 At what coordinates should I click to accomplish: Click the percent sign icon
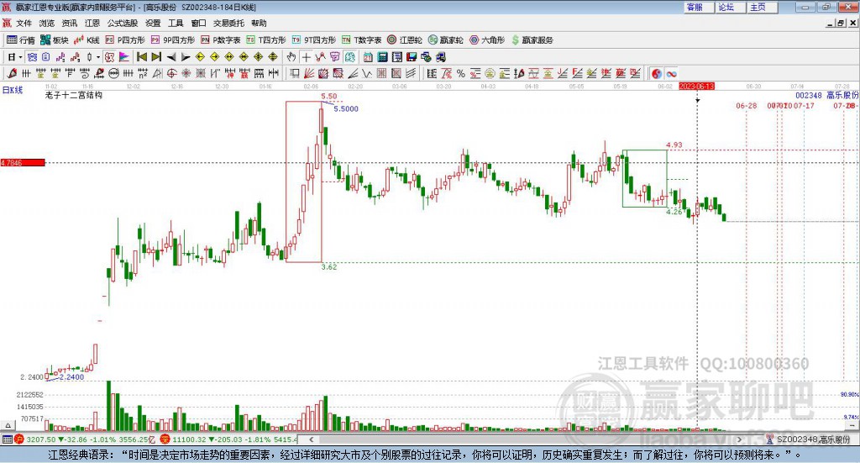pos(461,73)
